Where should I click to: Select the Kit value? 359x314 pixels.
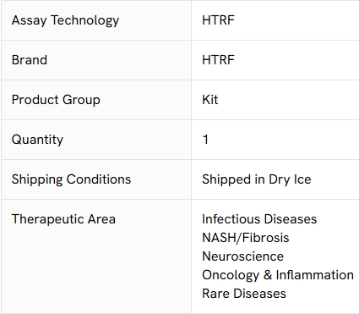210,100
